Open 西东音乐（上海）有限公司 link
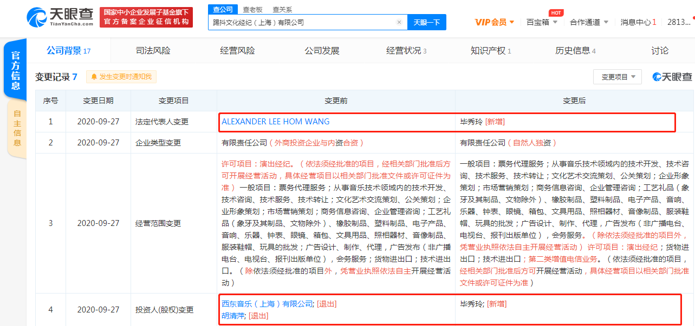Viewport: 695px width, 326px height. coord(267,304)
